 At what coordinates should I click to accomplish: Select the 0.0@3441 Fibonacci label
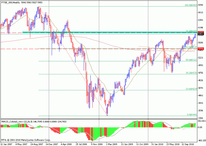[192, 115]
